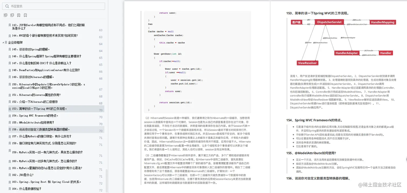This screenshot has width=407, height=193.
Task: Click the bookmark icon beside 企业级框架
Action: [x=5, y=42]
